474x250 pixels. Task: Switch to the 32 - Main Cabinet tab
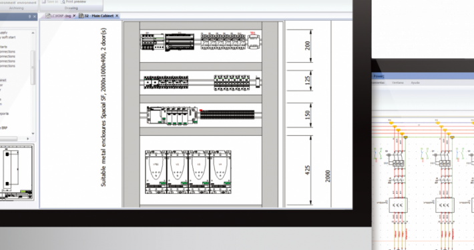coord(99,16)
